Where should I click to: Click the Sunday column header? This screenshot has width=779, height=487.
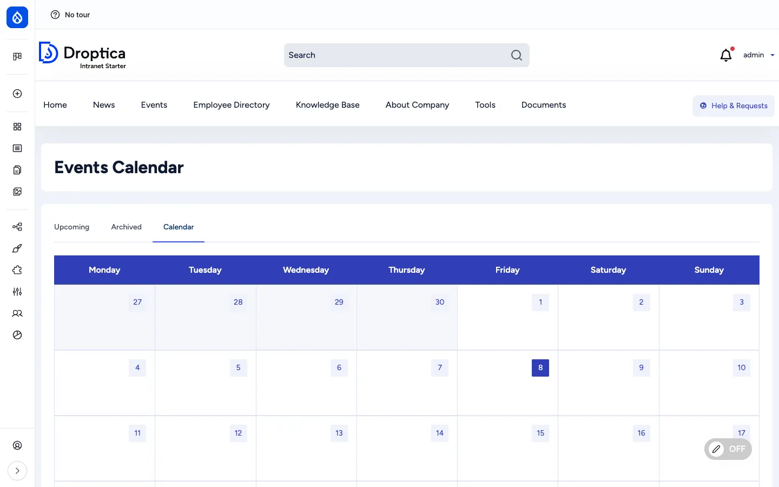coord(709,270)
